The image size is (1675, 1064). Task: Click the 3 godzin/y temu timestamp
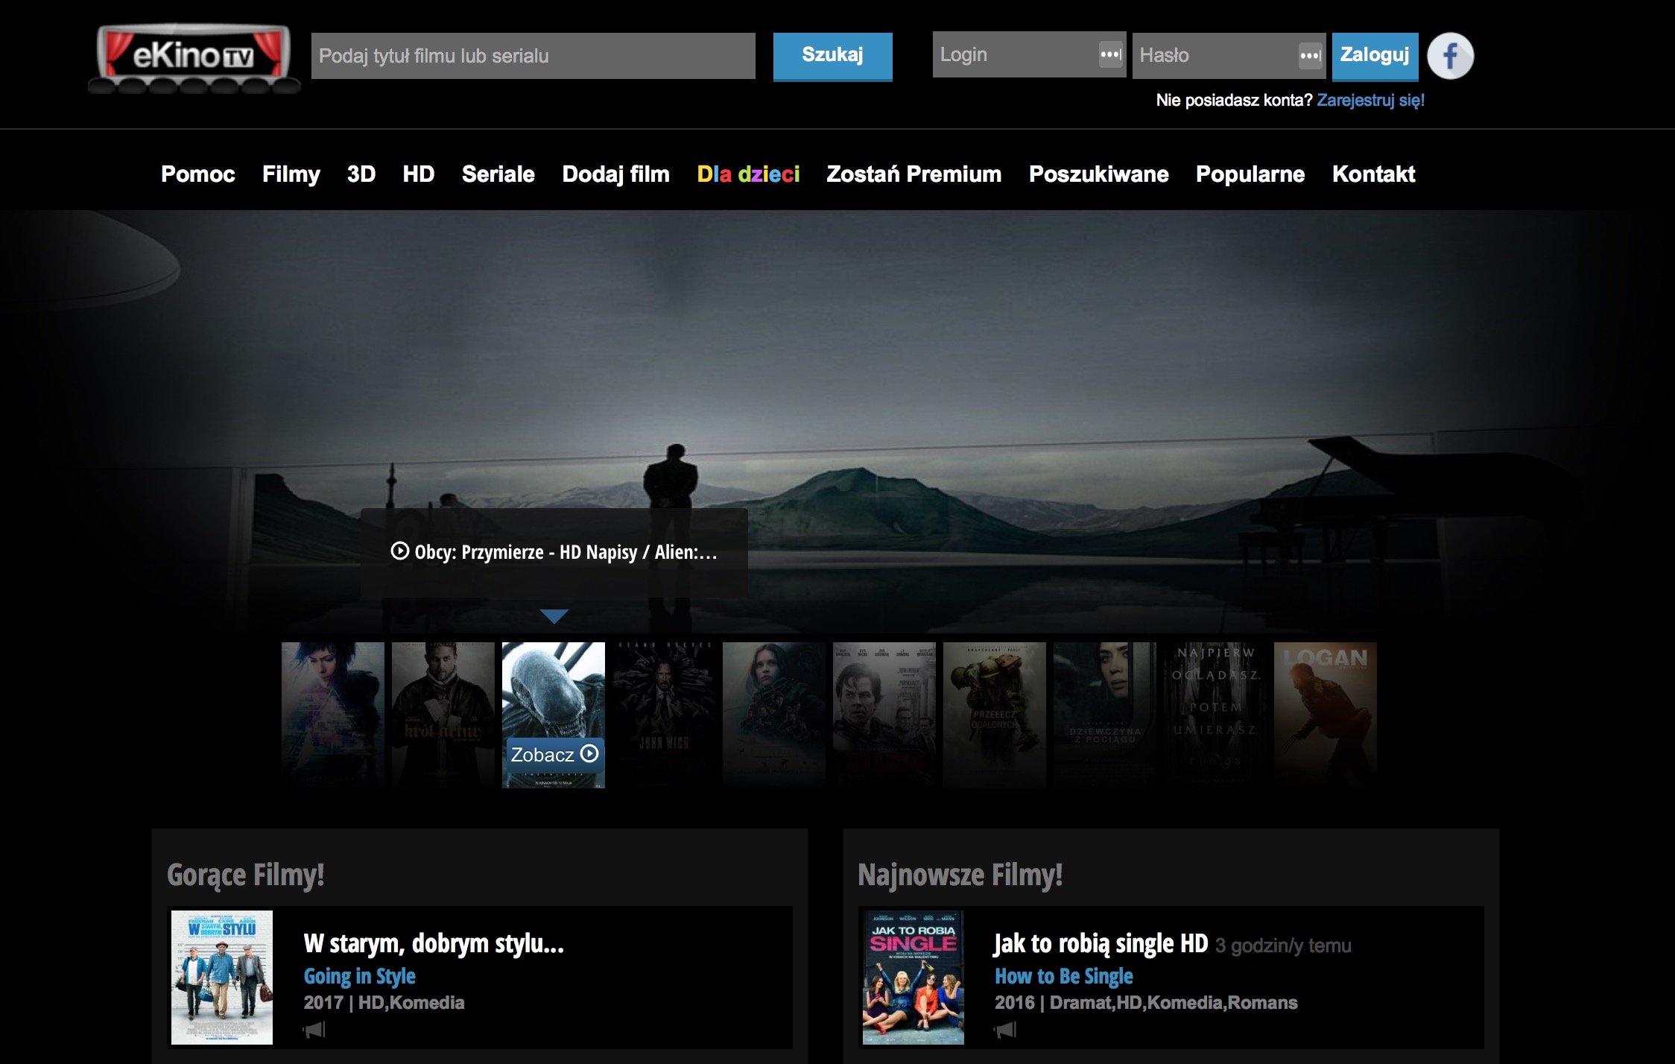tap(1283, 946)
